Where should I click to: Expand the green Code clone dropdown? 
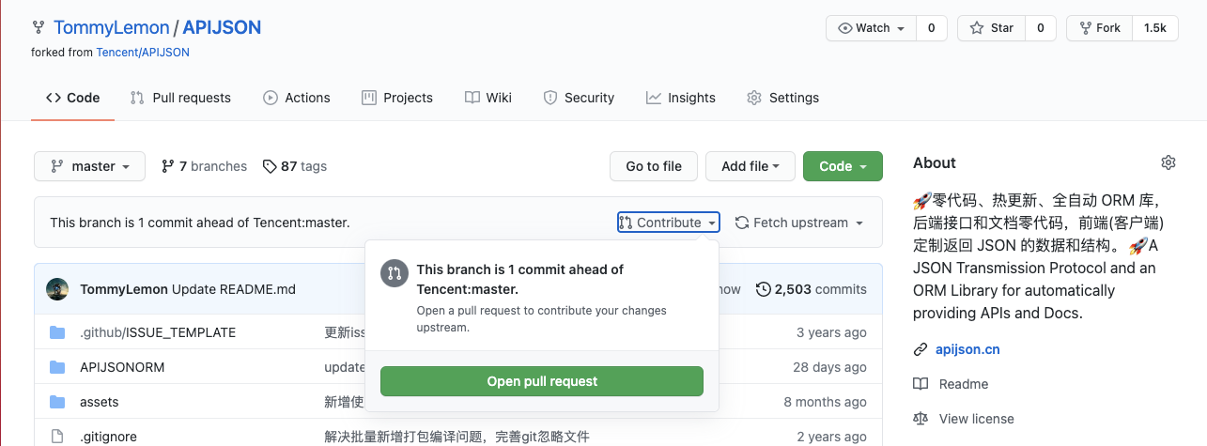pos(843,166)
